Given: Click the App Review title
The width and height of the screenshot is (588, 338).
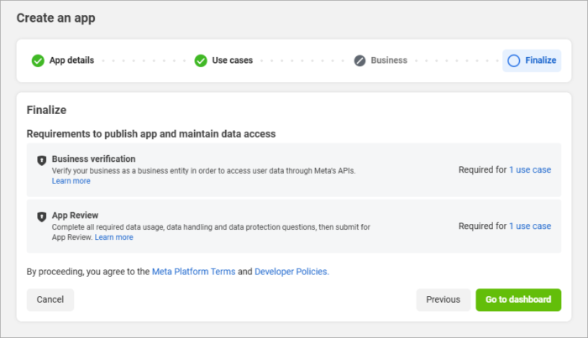Looking at the screenshot, I should point(75,216).
